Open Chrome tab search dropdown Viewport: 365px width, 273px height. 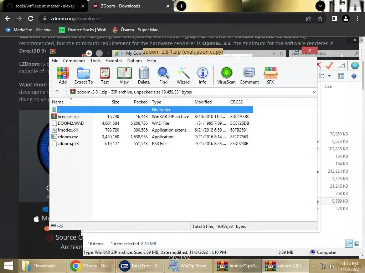tap(320, 6)
